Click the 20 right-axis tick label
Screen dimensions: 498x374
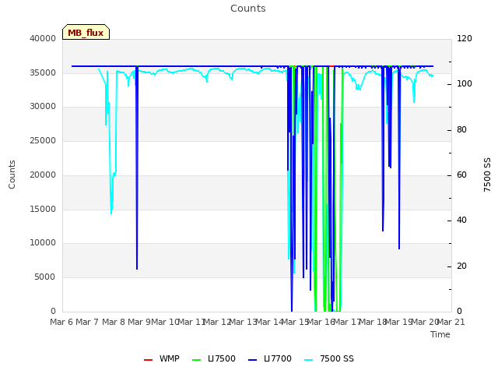(x=461, y=266)
